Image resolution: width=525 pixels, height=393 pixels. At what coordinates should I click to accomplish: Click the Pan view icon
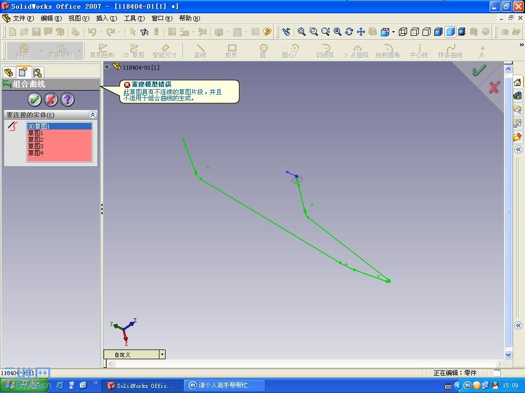tap(360, 32)
